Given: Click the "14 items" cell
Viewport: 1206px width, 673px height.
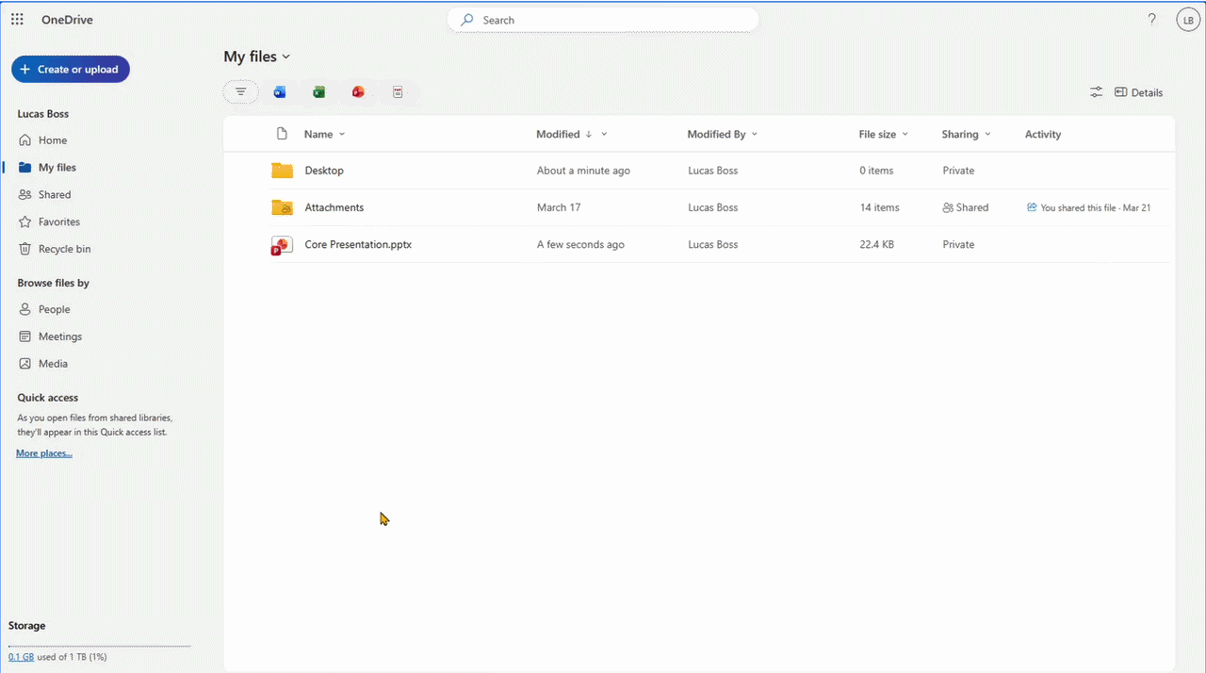Looking at the screenshot, I should 879,207.
